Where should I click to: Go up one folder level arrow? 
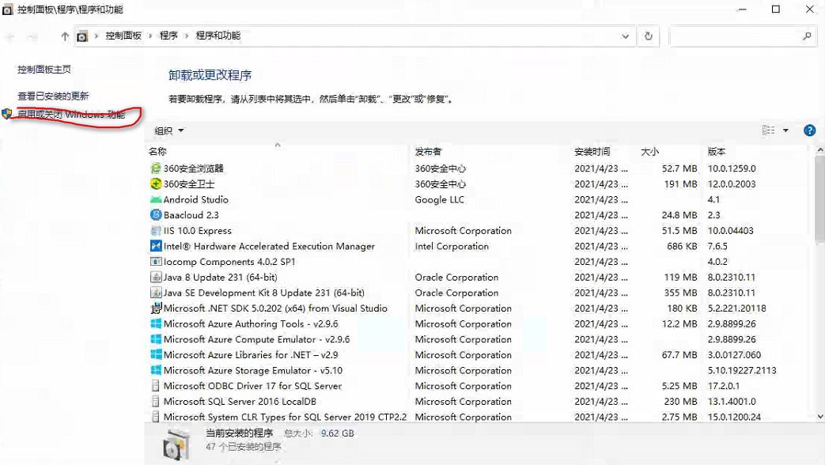[65, 36]
